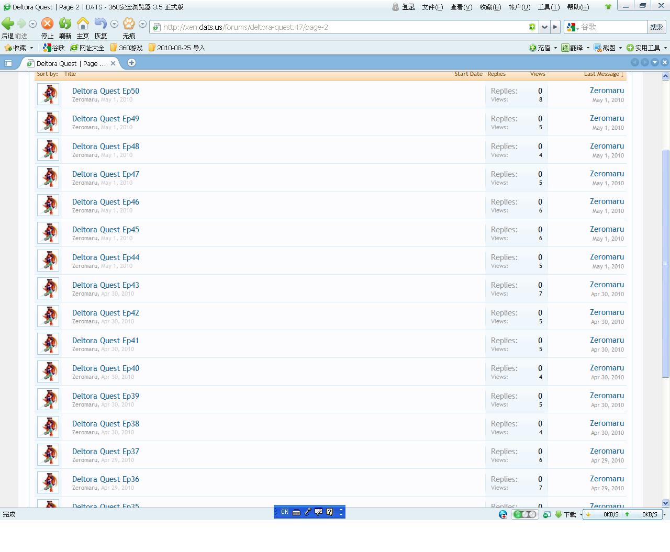Screen dimensions: 670x552
Task: Expand the address bar history dropdown
Action: [544, 27]
